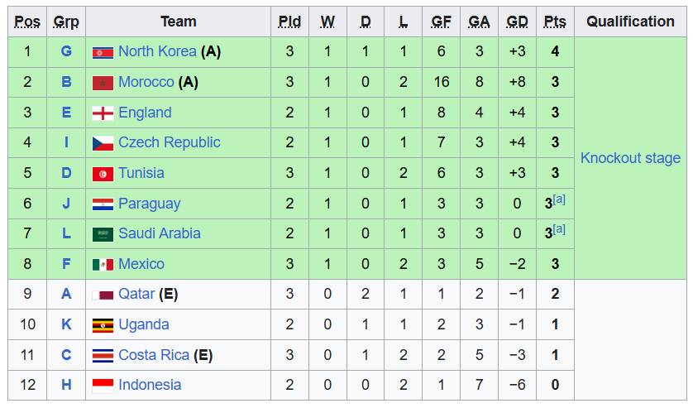Click the Czech Republic flag icon
Image resolution: width=693 pixels, height=408 pixels.
102,143
